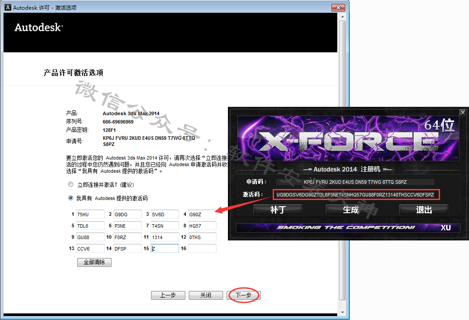Click the empty activation code field 16
The image size is (469, 320).
202,248
